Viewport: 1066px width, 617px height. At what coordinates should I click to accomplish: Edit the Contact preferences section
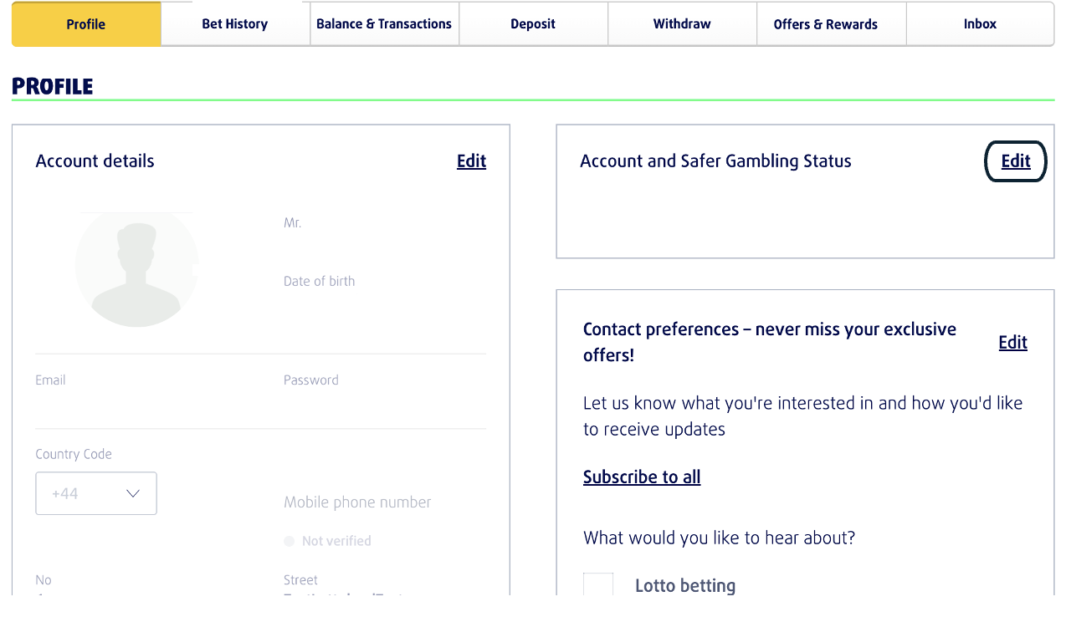pyautogui.click(x=1012, y=342)
